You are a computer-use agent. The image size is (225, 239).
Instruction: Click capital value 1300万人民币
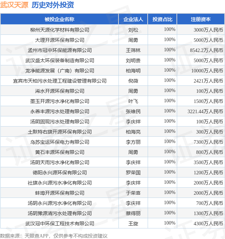tap(208, 213)
